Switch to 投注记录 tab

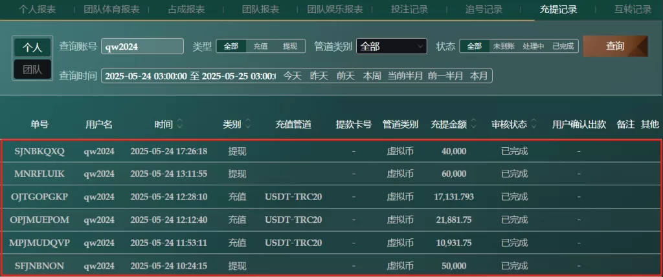pos(409,9)
